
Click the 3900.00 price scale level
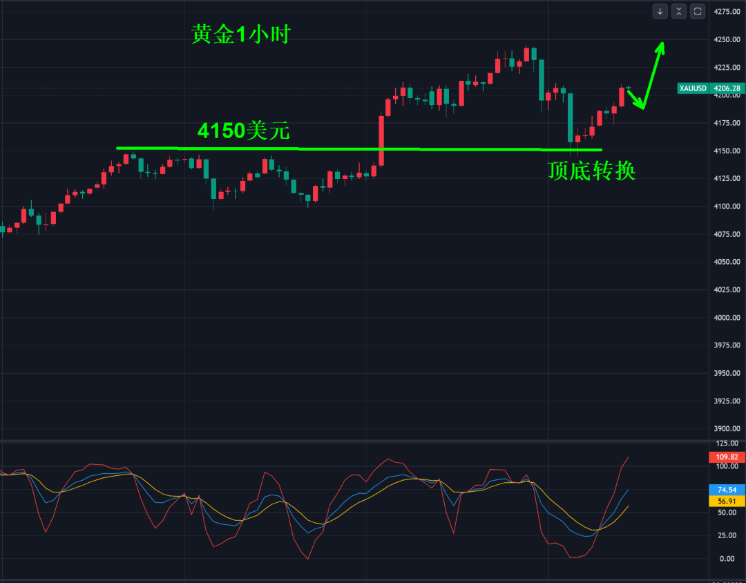[727, 429]
